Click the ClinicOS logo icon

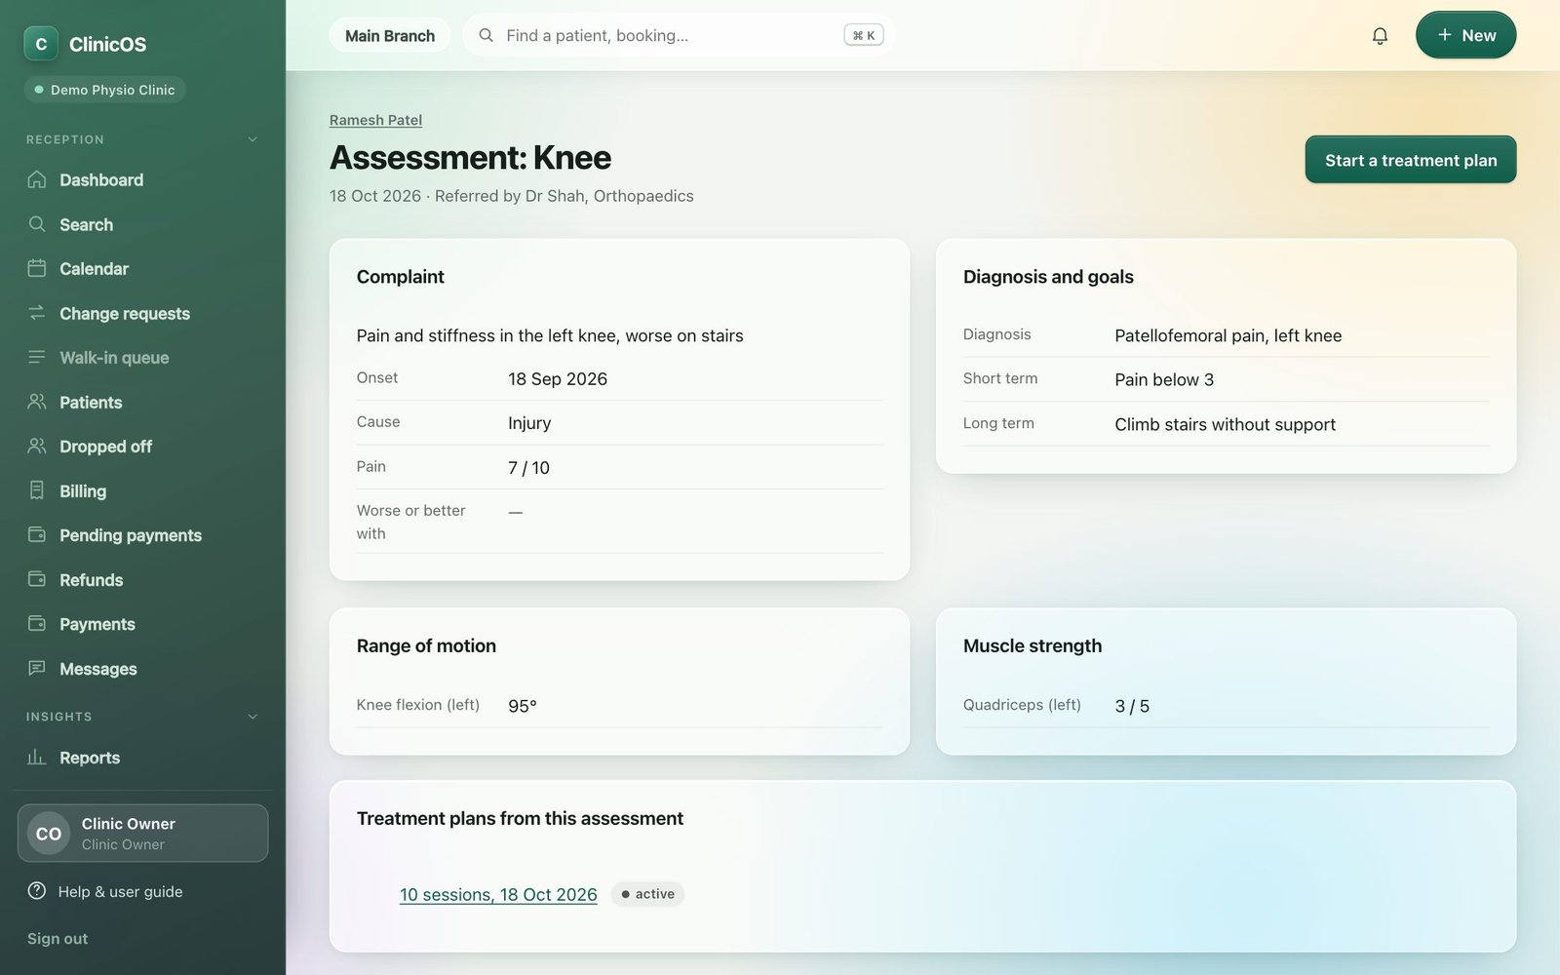tap(41, 44)
